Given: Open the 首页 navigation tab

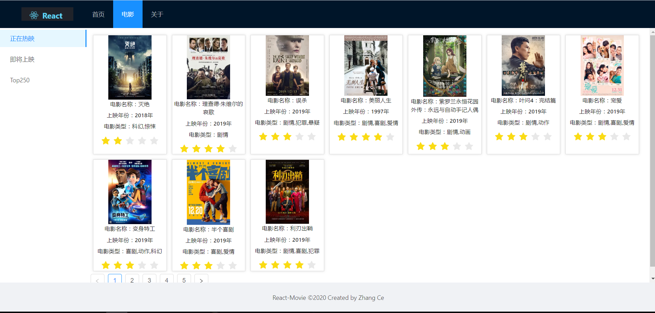Looking at the screenshot, I should pos(98,14).
